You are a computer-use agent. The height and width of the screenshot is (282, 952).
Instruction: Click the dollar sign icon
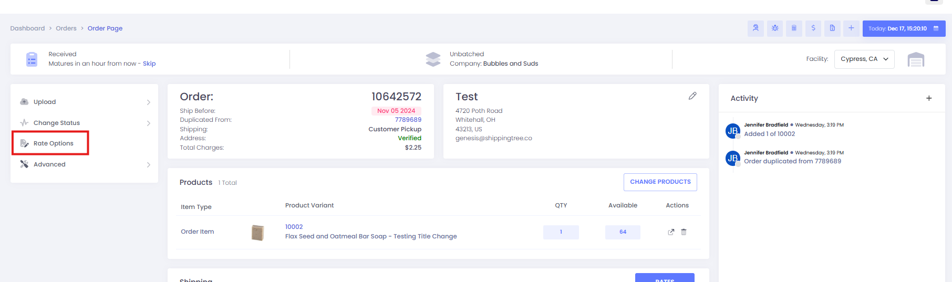click(x=813, y=28)
